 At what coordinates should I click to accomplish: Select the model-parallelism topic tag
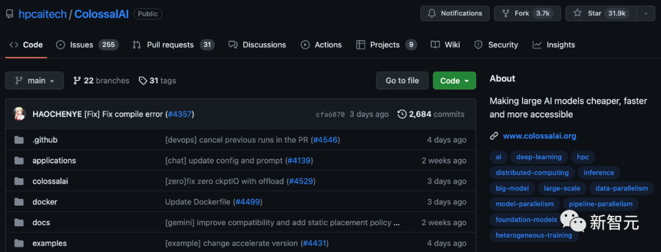pos(525,204)
